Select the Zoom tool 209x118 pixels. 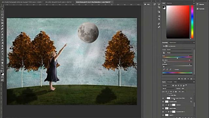click(2, 66)
